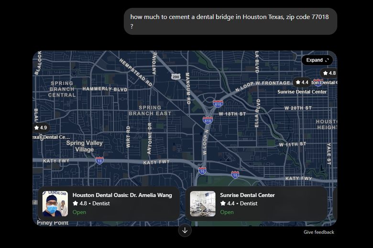This screenshot has height=248, width=373.
Task: Click the Piney Point map label
Action: coord(53,223)
